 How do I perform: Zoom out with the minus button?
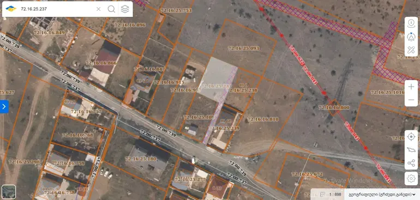[x=411, y=100]
